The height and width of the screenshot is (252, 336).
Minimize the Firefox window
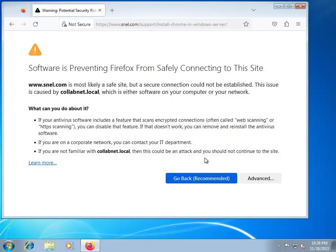tap(279, 6)
